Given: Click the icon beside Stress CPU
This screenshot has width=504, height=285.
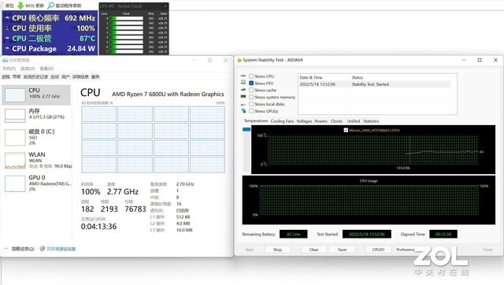Looking at the screenshot, I should point(243,76).
